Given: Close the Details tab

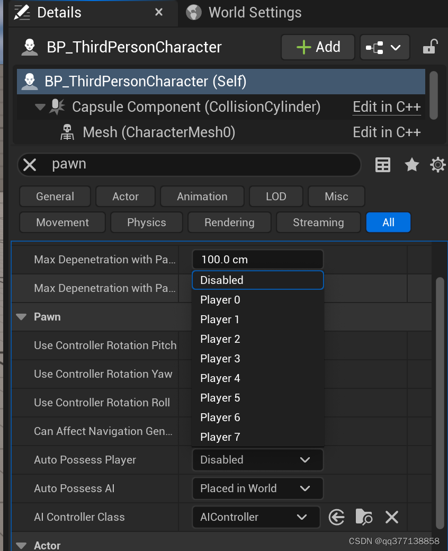Looking at the screenshot, I should 159,12.
